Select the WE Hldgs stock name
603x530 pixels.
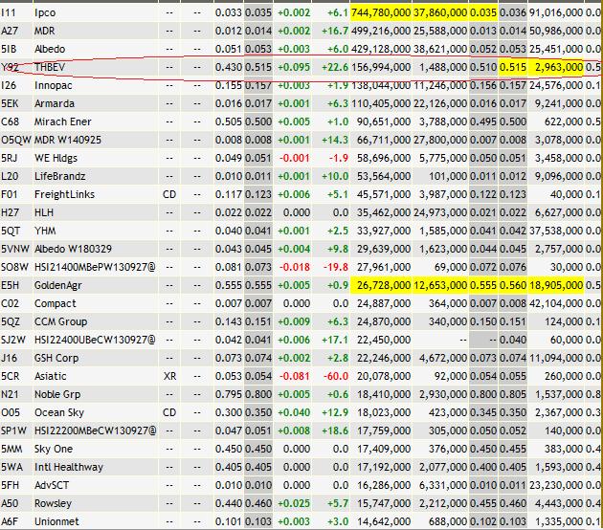click(x=56, y=158)
